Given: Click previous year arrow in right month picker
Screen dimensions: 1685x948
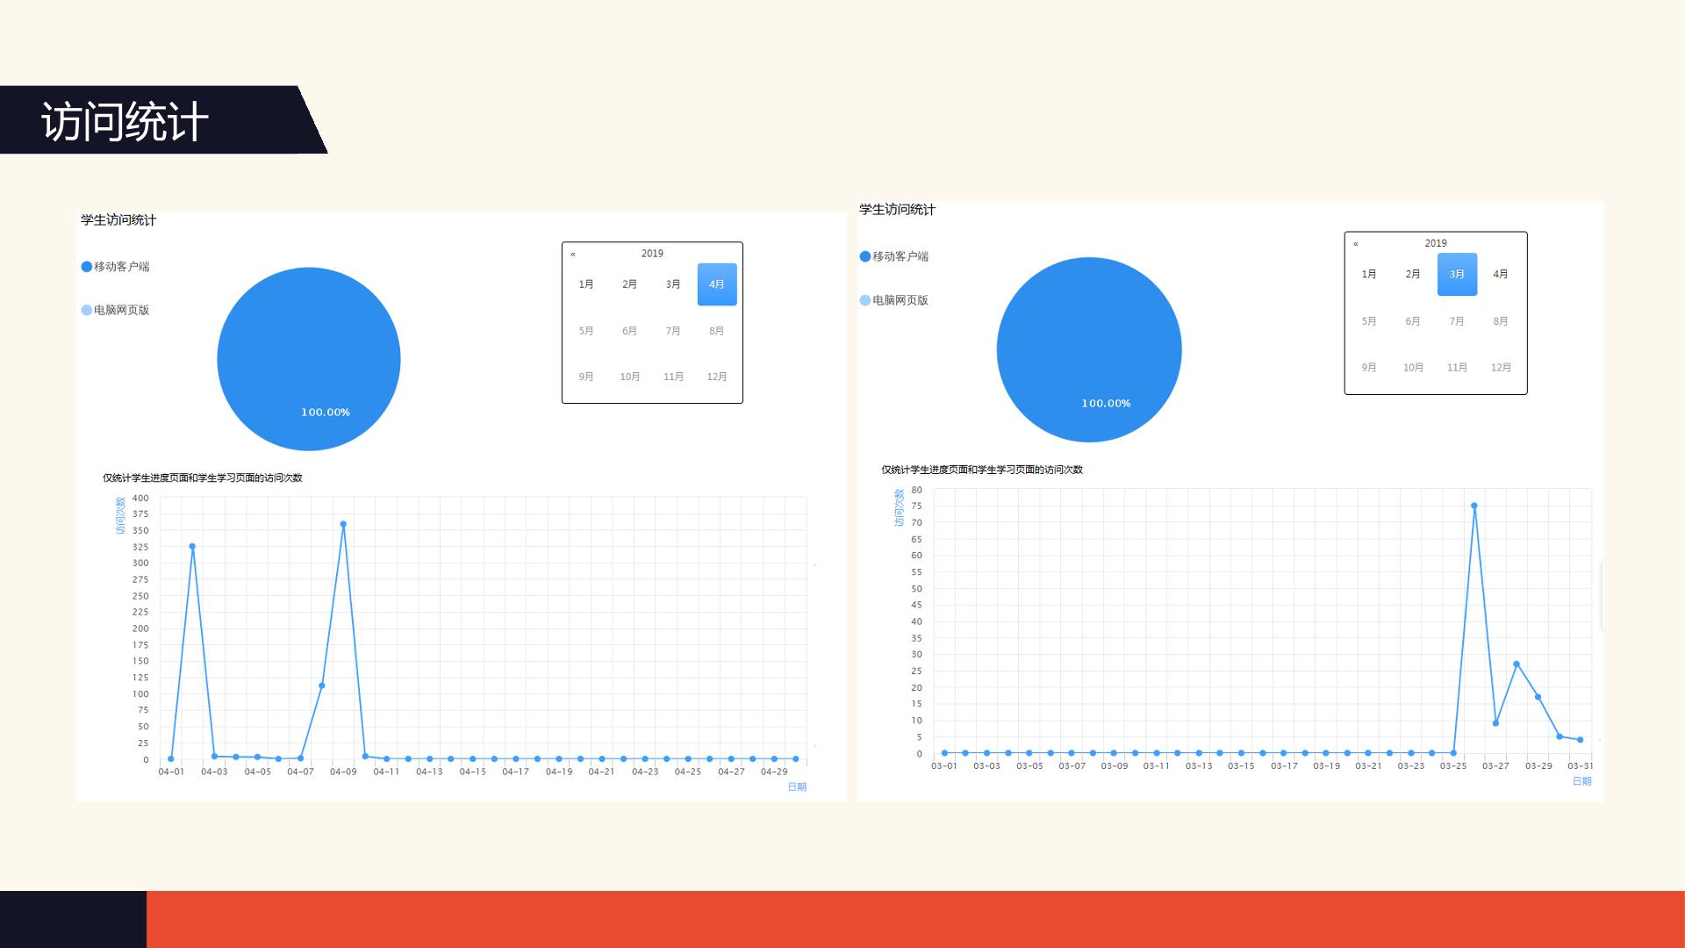Looking at the screenshot, I should (x=1356, y=244).
